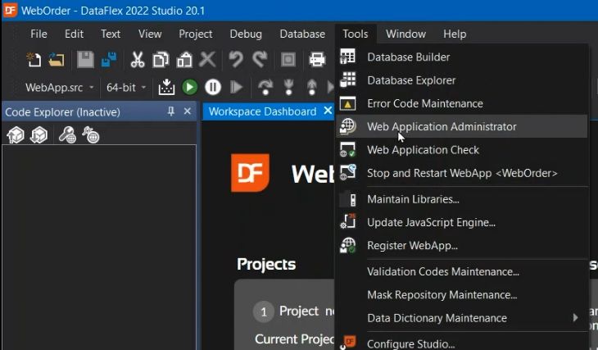This screenshot has height=350, width=598.
Task: Click the Delete X toolbar icon
Action: (207, 60)
